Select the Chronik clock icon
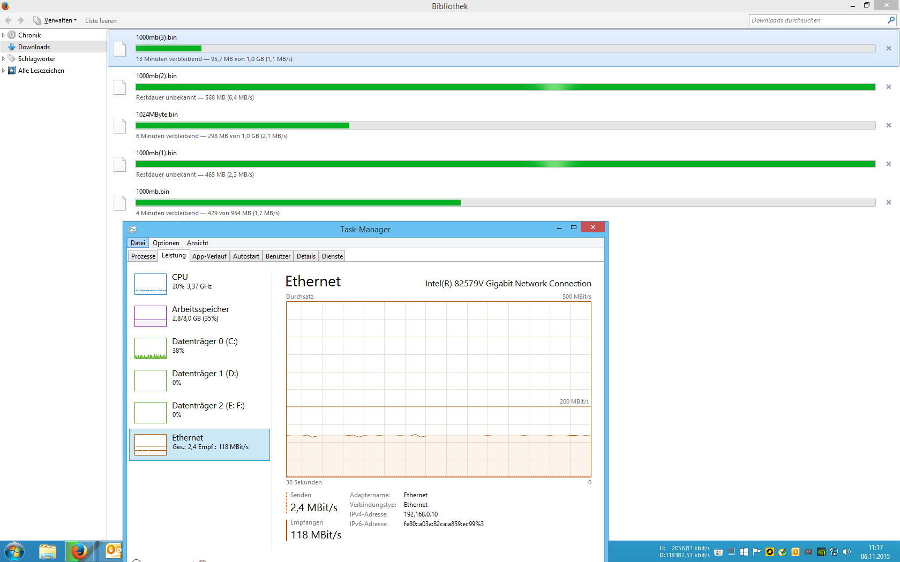900x562 pixels. click(x=12, y=35)
